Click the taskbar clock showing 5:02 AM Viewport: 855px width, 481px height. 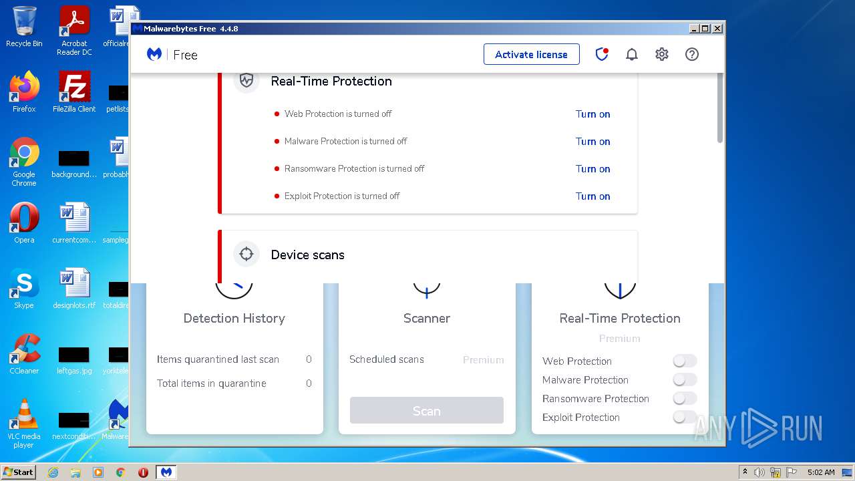click(x=820, y=472)
